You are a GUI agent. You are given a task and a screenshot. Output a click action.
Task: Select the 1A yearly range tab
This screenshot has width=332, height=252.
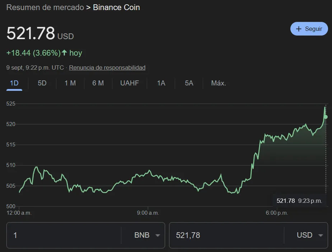[161, 83]
